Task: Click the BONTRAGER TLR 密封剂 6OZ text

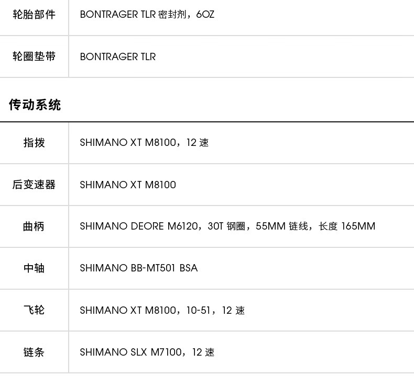Action: point(147,15)
